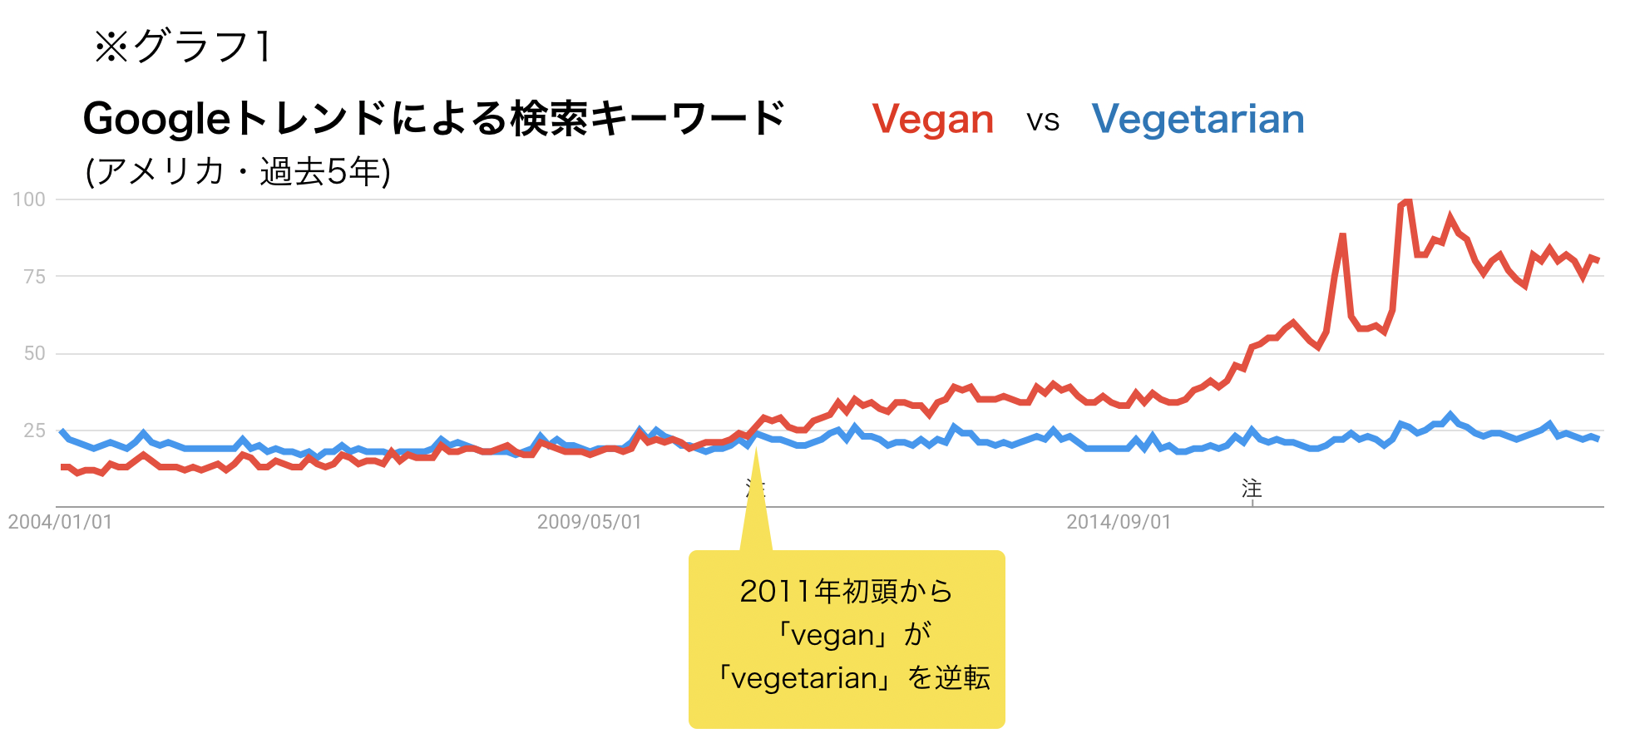Image resolution: width=1635 pixels, height=738 pixels.
Task: Click the yellow callout box about 2011
Action: [847, 637]
